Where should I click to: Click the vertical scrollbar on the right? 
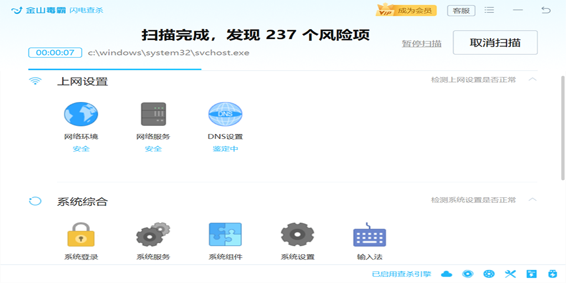point(562,127)
